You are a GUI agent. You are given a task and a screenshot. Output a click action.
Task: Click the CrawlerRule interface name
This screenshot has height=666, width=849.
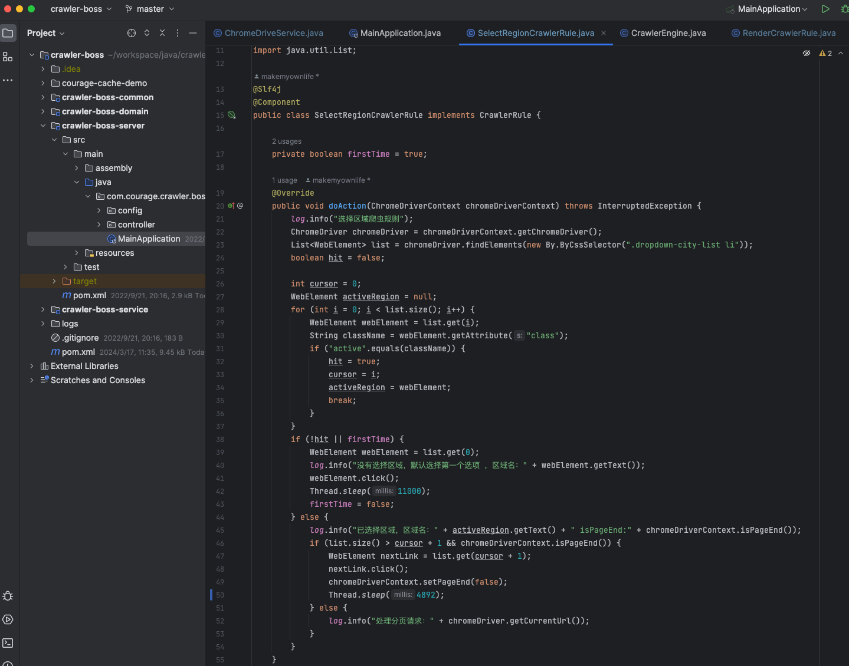pos(506,115)
